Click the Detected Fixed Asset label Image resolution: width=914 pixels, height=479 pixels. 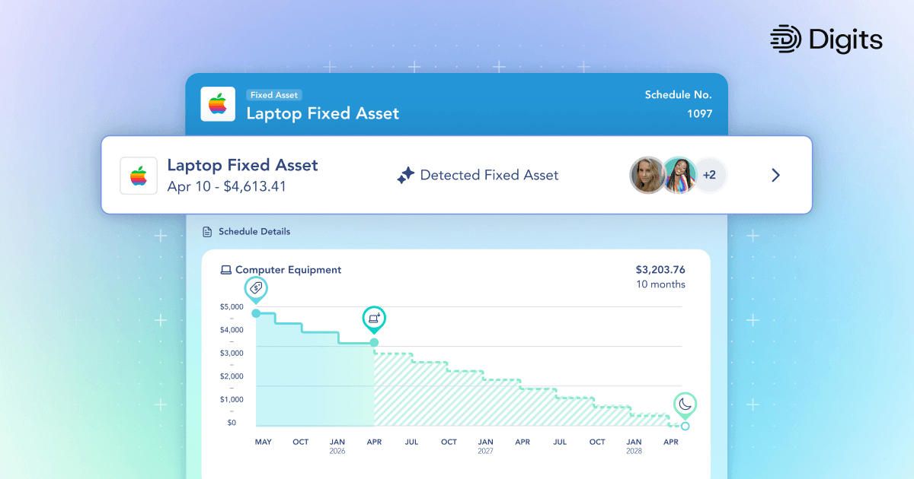pos(489,176)
